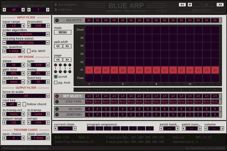Raise fixed key E5 with right arrow
Viewport: 227px width, 151px height.
[x=48, y=82]
